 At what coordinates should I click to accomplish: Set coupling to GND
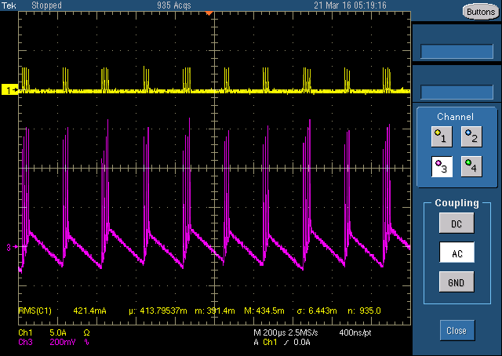[457, 282]
